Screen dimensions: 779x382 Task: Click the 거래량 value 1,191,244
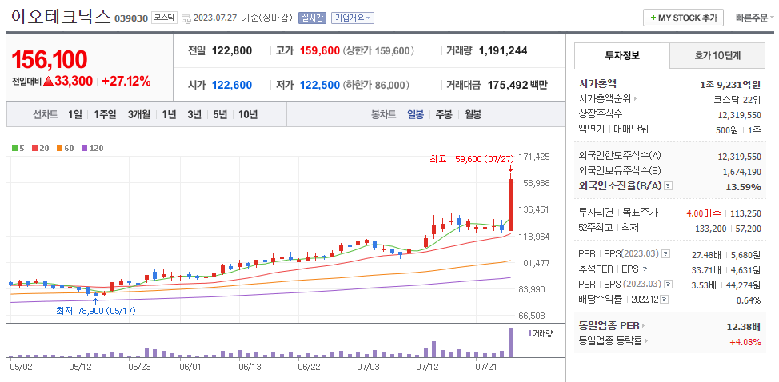pyautogui.click(x=503, y=50)
